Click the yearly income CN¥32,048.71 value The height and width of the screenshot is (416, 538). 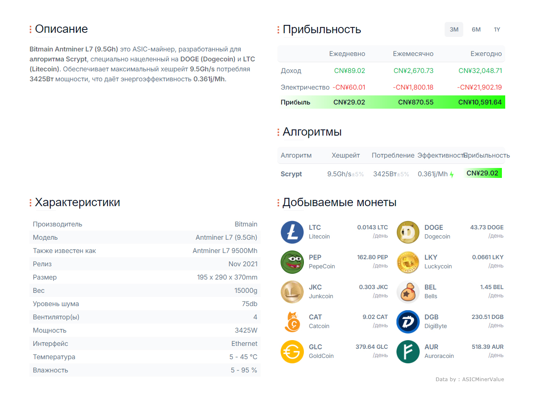(x=480, y=71)
